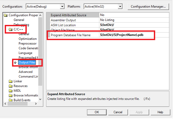
Task: Select Optimization in the C/C++ tree
Action: pos(28,39)
